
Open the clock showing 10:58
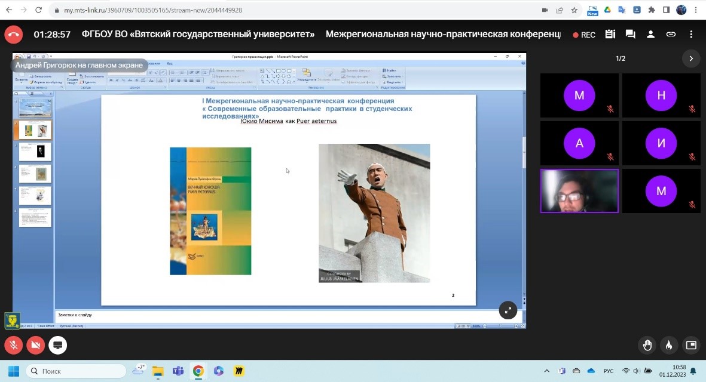pos(673,371)
